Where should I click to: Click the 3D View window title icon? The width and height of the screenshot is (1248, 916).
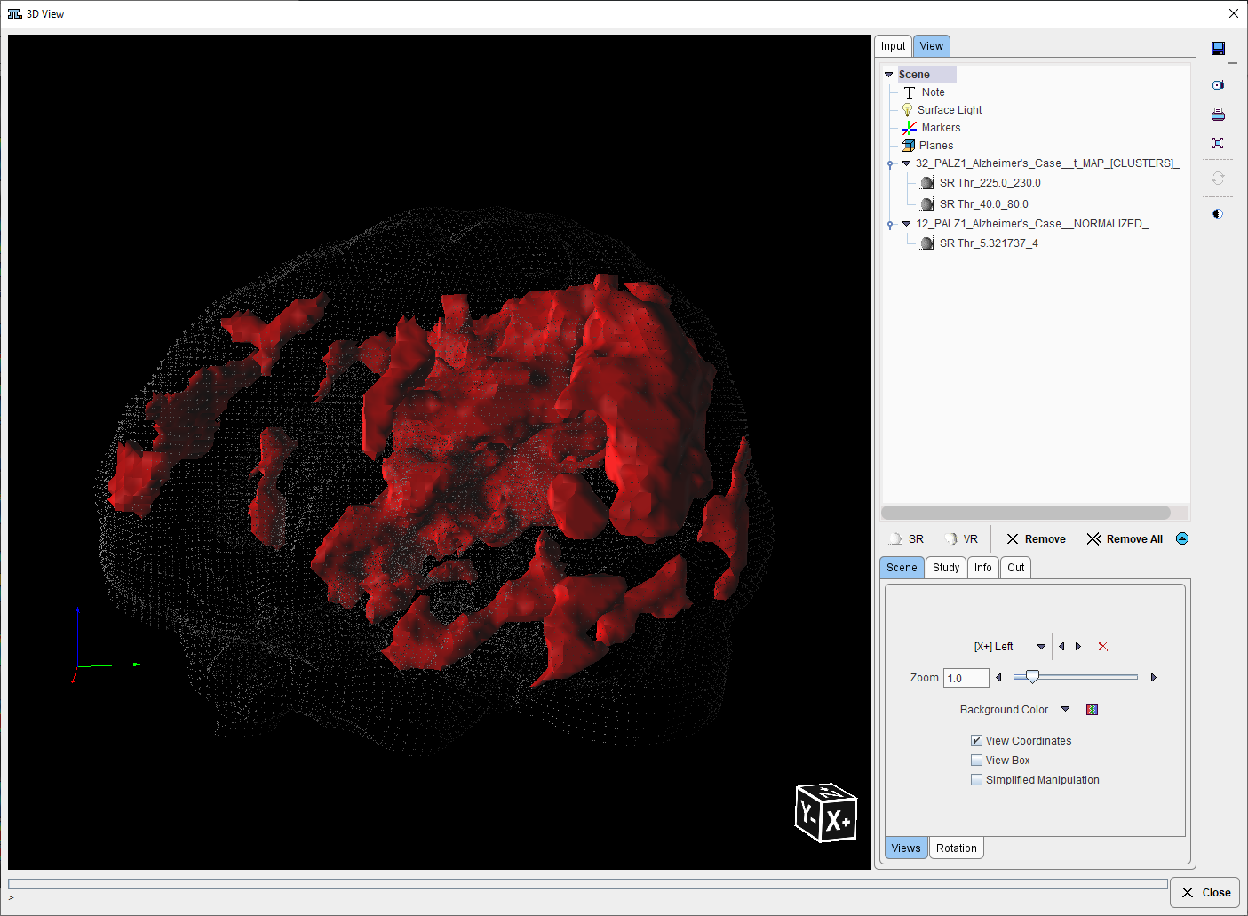[x=14, y=14]
